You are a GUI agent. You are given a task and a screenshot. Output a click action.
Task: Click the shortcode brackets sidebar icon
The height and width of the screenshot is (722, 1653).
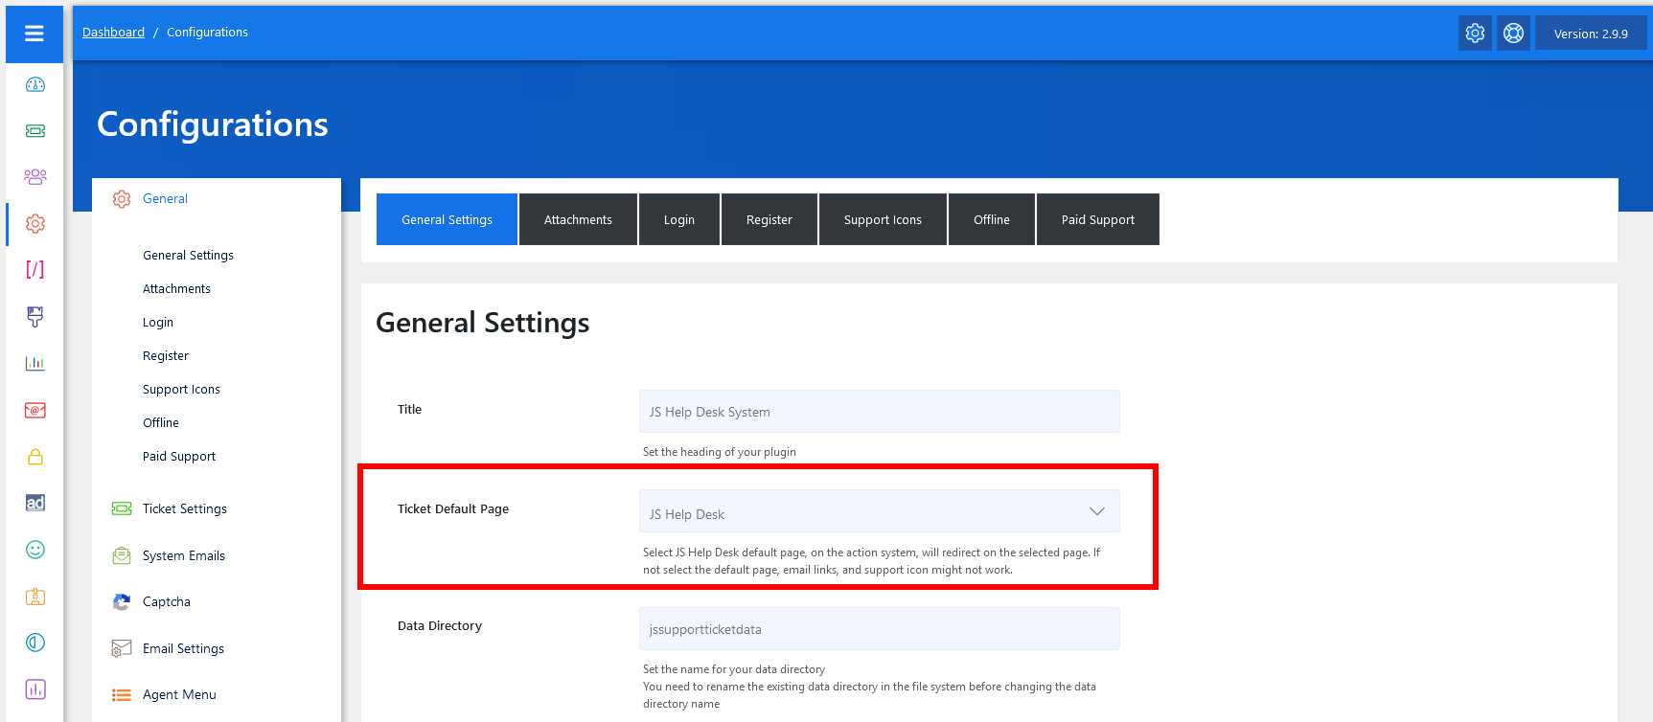click(35, 270)
